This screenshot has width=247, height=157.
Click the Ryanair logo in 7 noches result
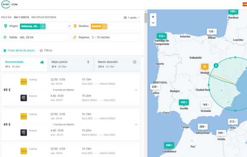23,133
